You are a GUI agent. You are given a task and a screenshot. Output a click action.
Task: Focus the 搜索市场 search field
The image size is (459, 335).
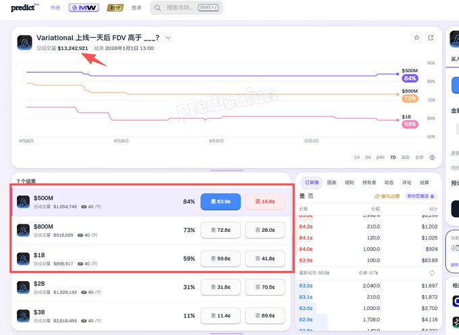pos(186,7)
